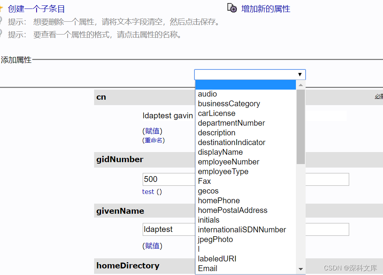Image resolution: width=383 pixels, height=275 pixels.
Task: Click the 增加新的属性 link
Action: tap(266, 9)
